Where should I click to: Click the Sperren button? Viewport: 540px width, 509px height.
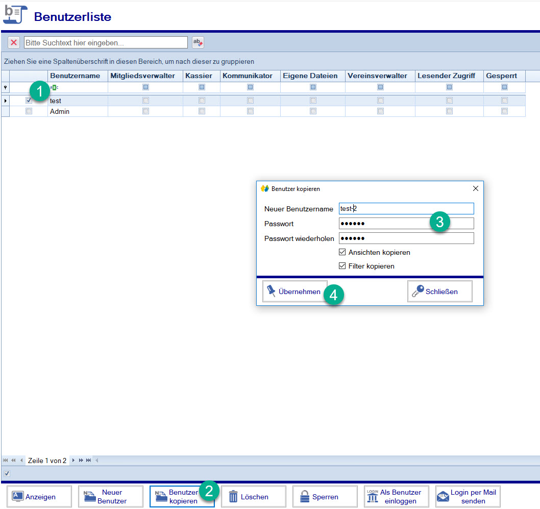pos(325,497)
